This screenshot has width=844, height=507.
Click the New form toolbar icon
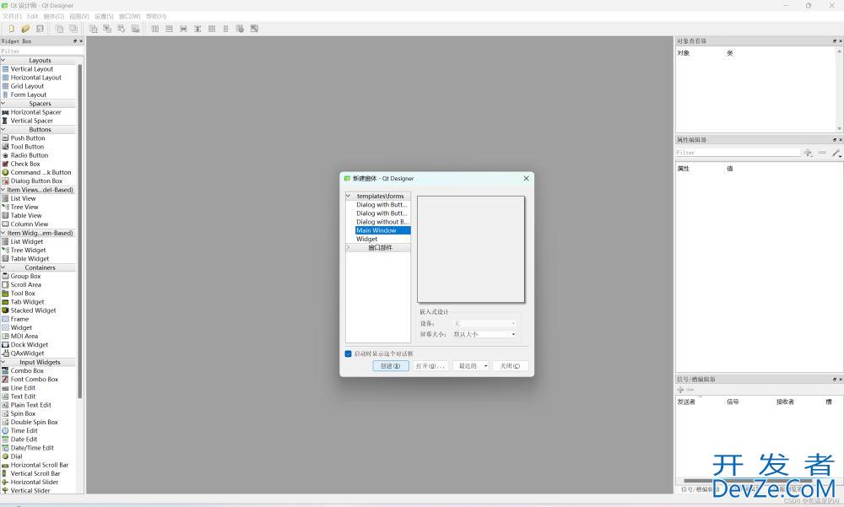[x=11, y=29]
